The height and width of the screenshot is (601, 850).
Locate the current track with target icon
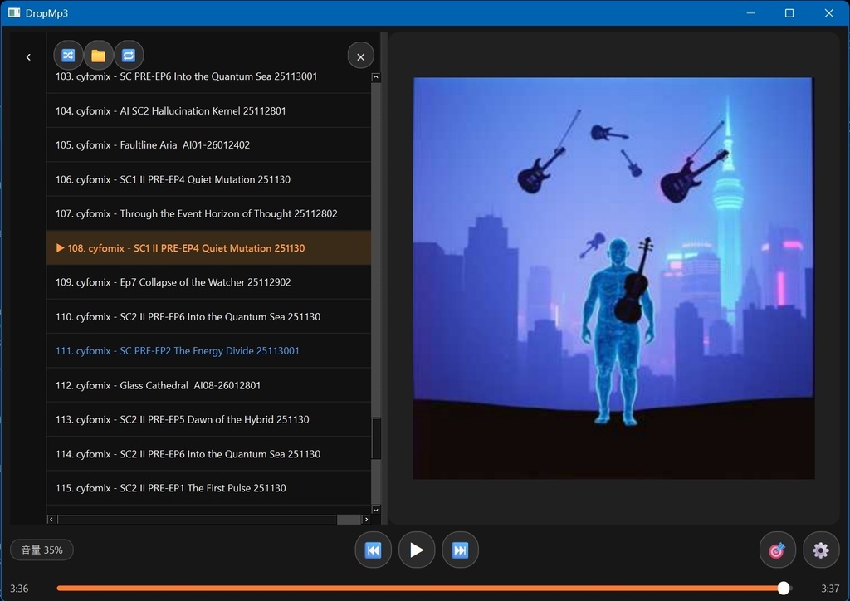(x=777, y=550)
